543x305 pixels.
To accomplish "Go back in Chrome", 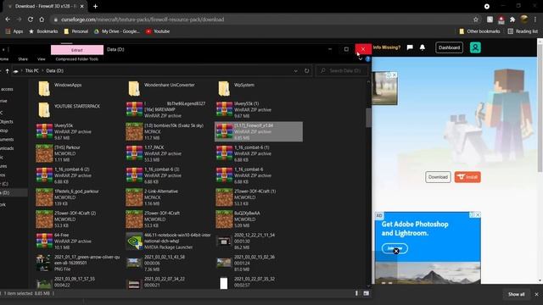I will point(8,19).
